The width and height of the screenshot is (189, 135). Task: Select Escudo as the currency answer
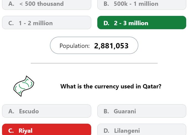click(x=46, y=111)
